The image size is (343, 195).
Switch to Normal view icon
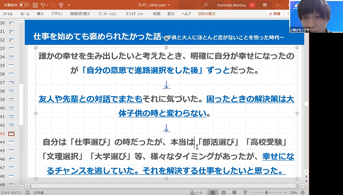pos(212,192)
